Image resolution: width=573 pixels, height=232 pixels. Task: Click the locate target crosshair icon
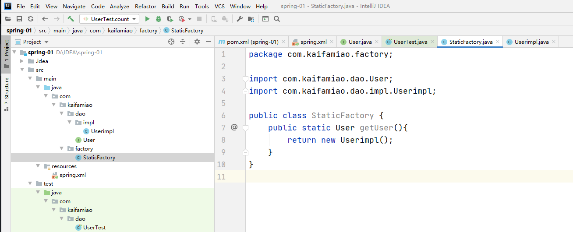point(171,42)
